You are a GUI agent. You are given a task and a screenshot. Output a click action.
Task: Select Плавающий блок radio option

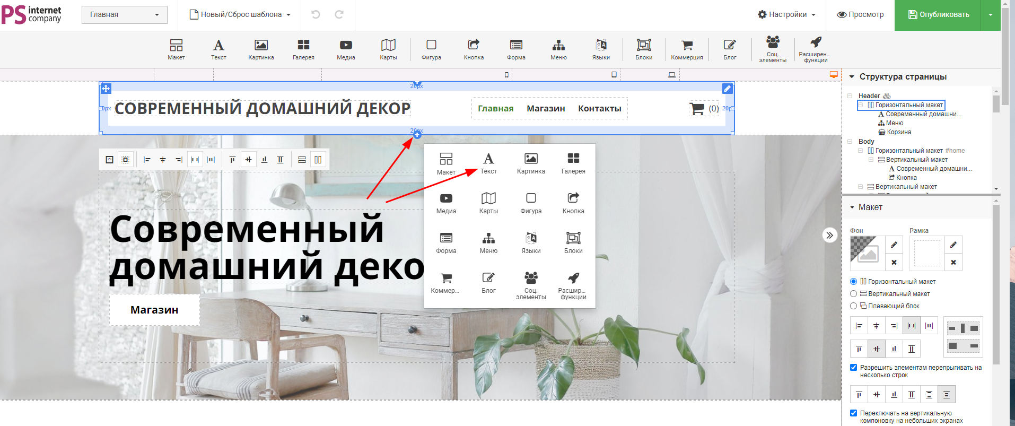[854, 306]
